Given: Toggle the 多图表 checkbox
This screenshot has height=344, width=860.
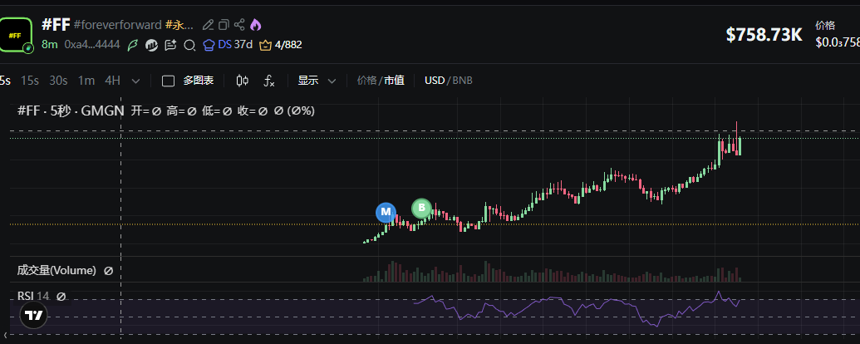Looking at the screenshot, I should (x=169, y=81).
